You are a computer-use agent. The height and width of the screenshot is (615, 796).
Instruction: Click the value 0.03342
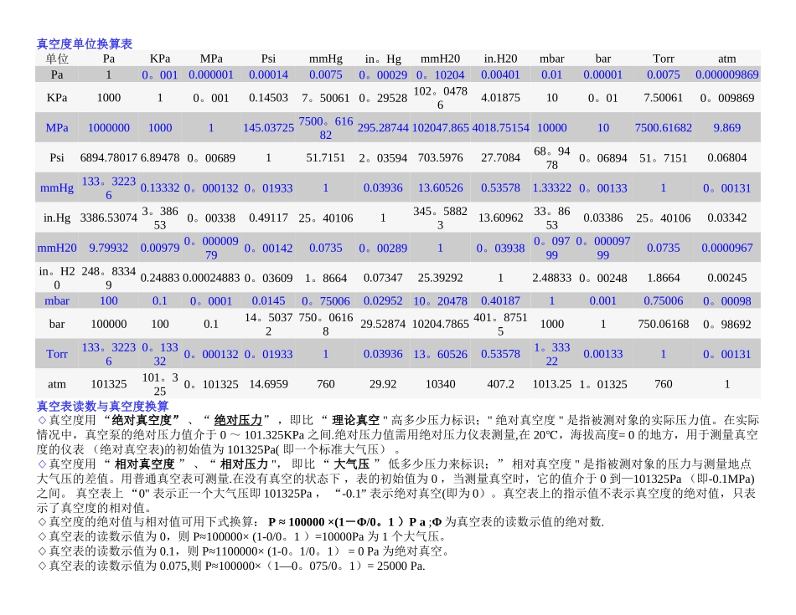[727, 218]
